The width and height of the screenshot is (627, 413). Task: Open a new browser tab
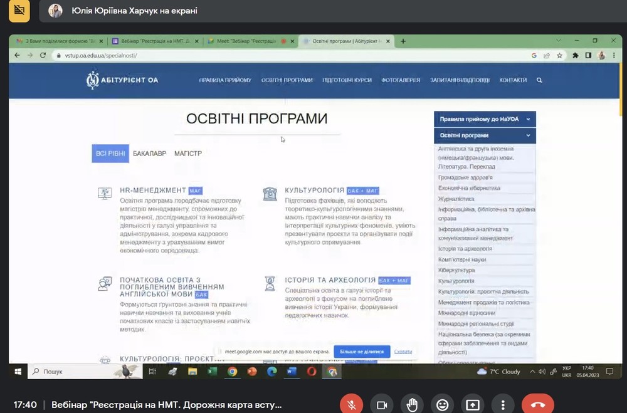coord(403,41)
